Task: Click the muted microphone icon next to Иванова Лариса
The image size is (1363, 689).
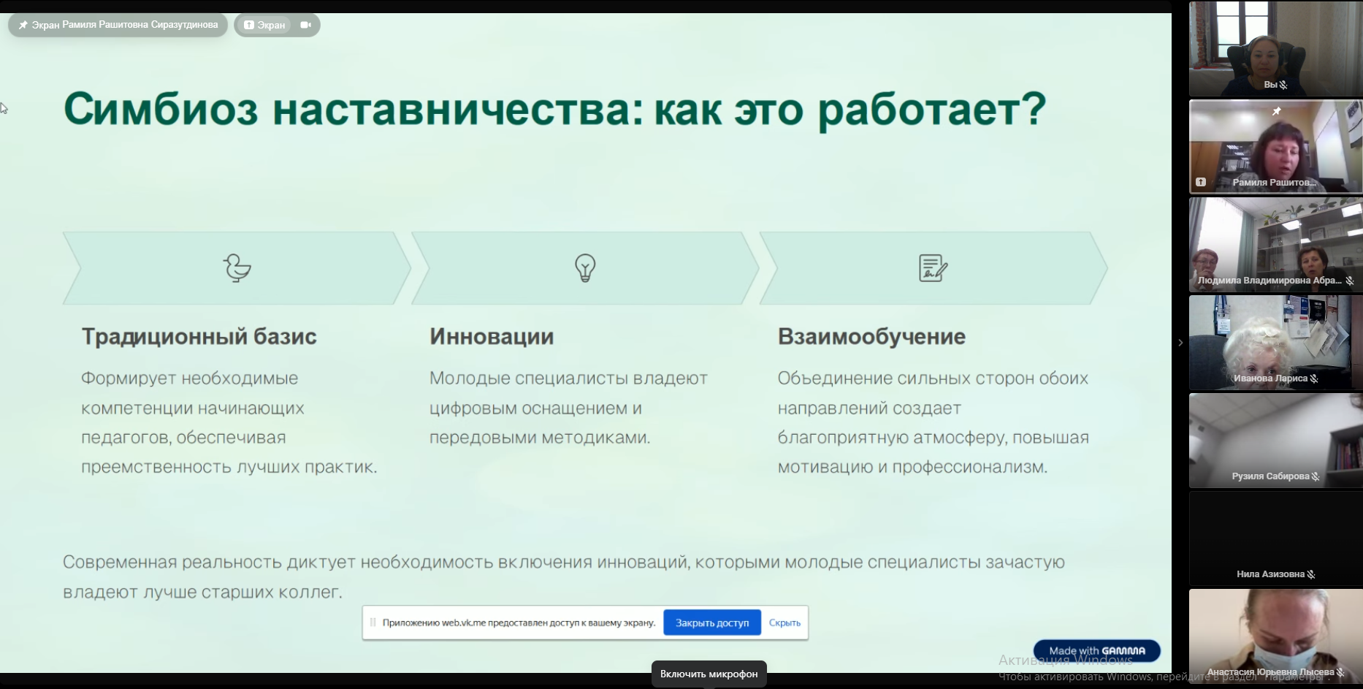Action: 1313,378
